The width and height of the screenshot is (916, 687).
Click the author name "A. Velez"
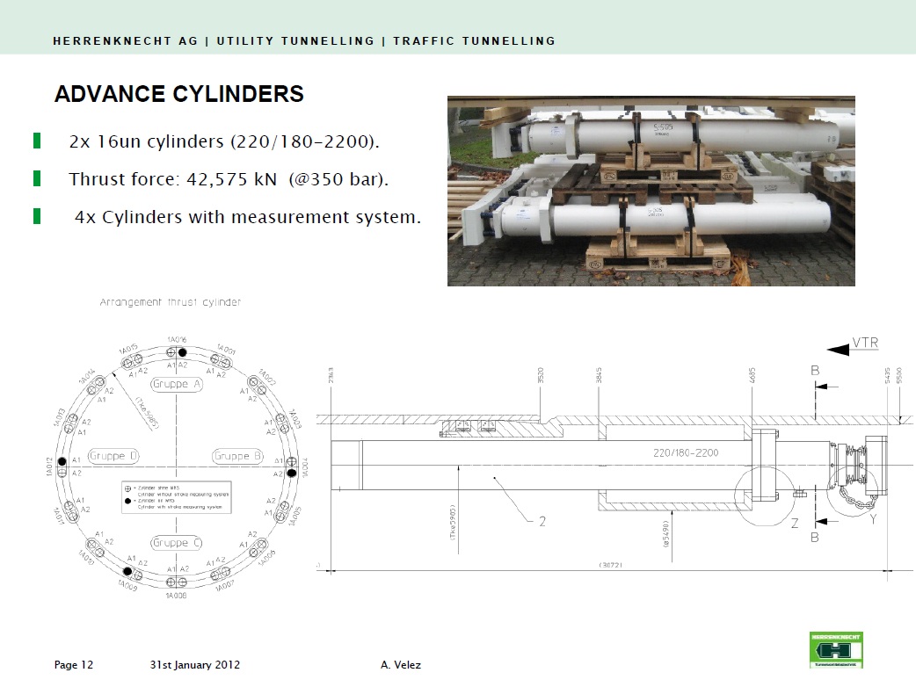[x=401, y=665]
